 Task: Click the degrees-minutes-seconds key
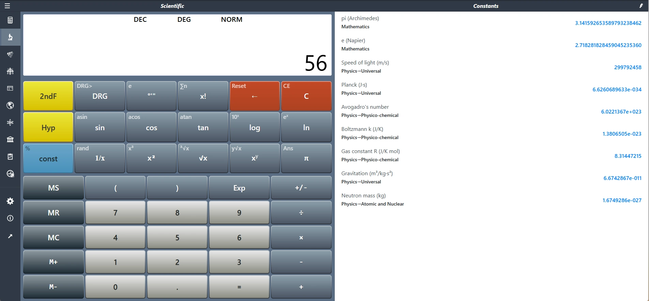151,96
